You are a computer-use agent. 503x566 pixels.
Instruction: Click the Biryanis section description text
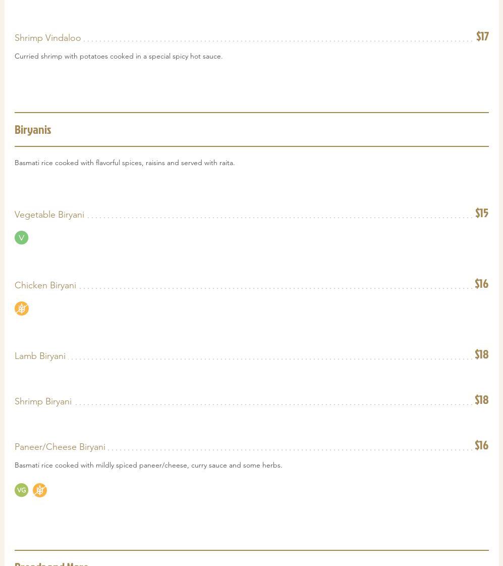click(125, 163)
